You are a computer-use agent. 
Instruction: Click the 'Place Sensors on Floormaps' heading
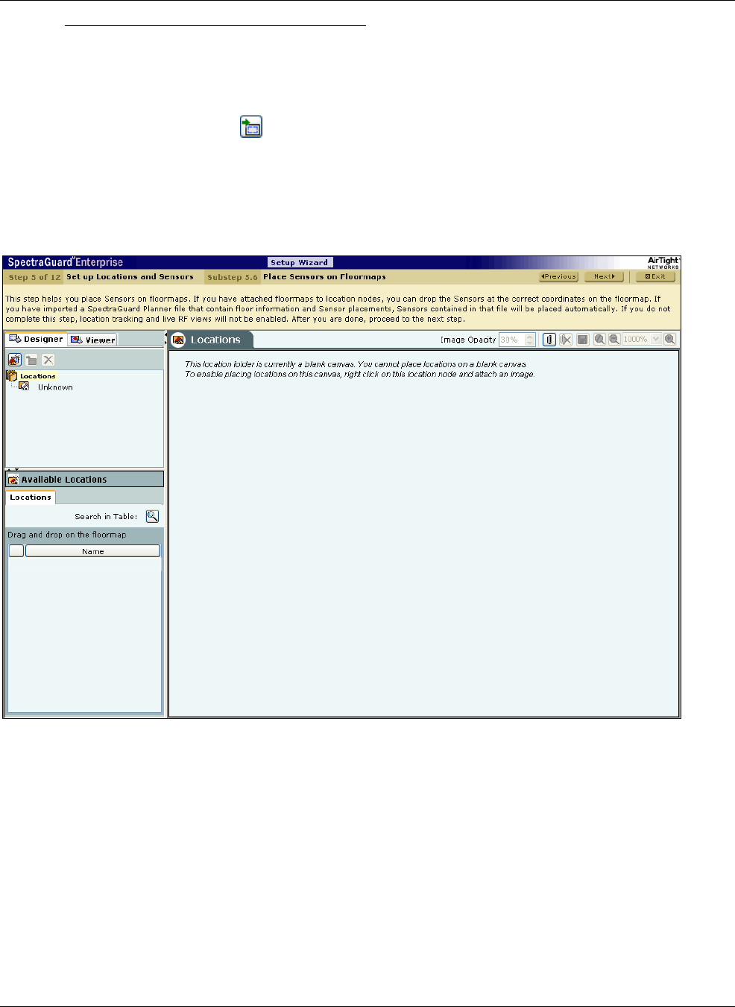[x=324, y=277]
